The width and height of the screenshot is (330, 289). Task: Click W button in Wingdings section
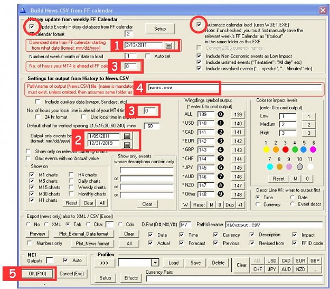(186, 205)
